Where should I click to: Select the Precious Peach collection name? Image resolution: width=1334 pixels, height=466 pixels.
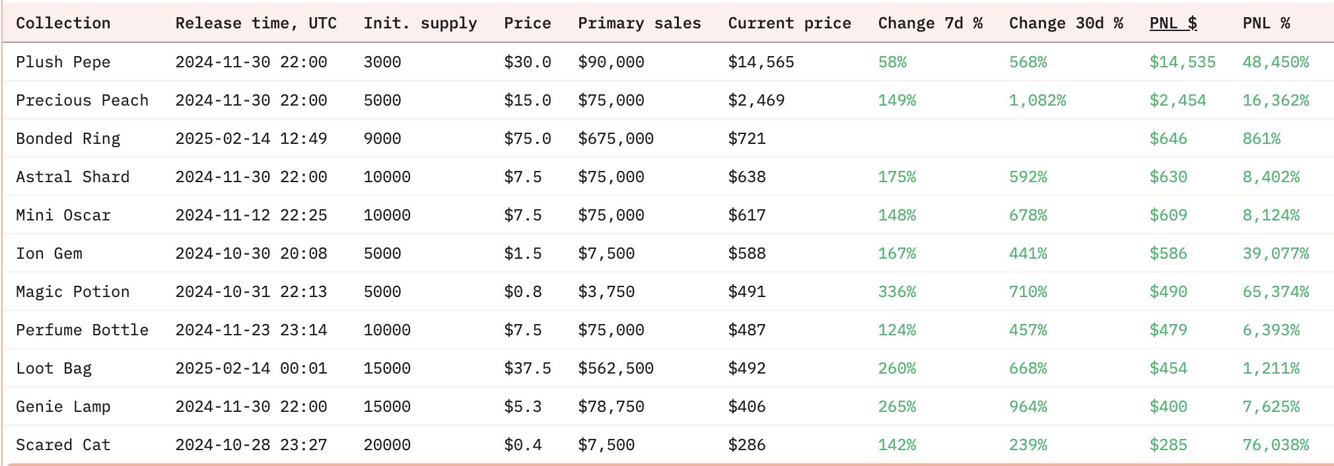82,100
